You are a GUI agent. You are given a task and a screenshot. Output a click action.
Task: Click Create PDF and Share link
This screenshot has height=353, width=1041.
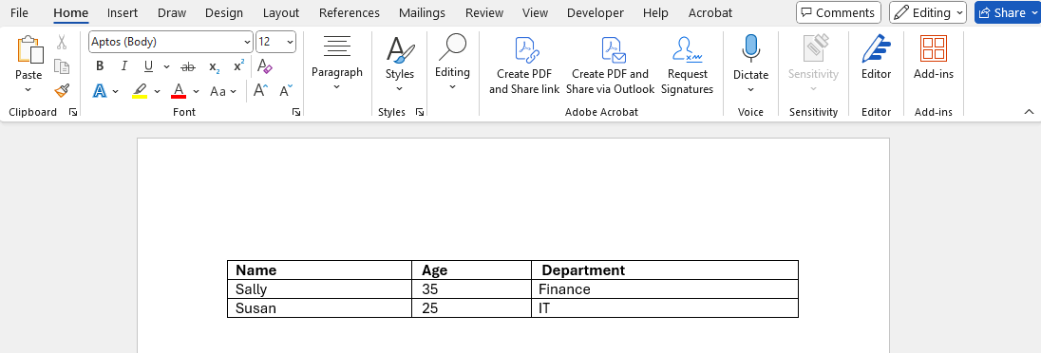(524, 65)
